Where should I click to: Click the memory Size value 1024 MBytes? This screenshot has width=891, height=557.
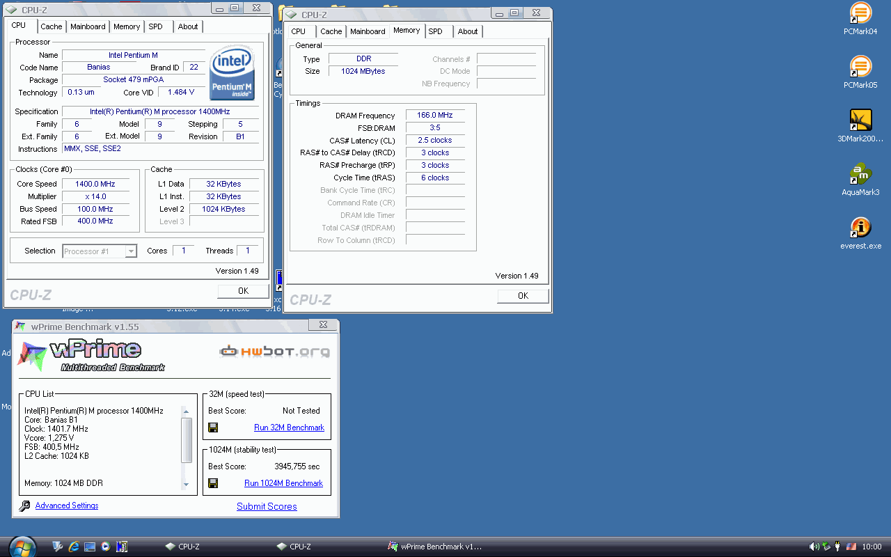click(x=363, y=71)
